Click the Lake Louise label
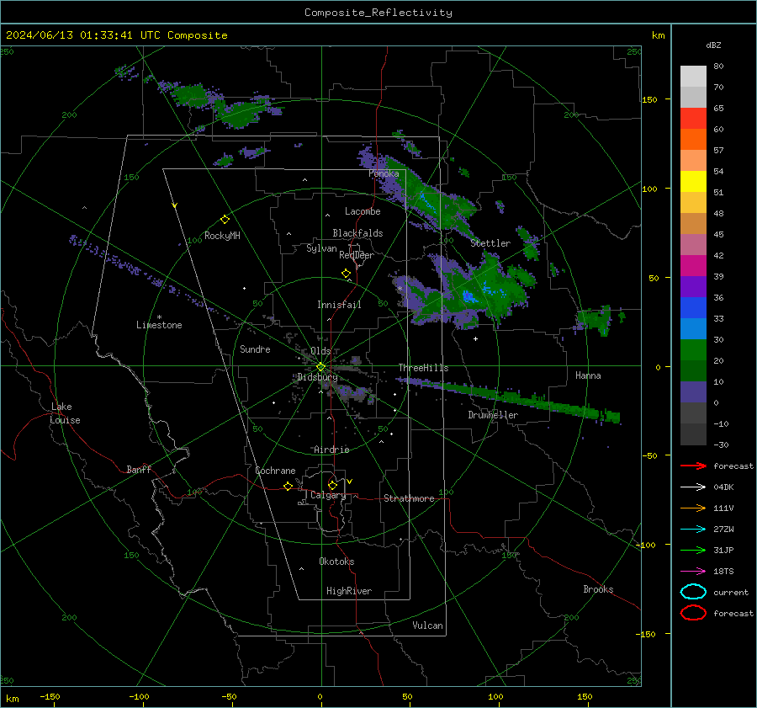This screenshot has height=708, width=757. [65, 413]
